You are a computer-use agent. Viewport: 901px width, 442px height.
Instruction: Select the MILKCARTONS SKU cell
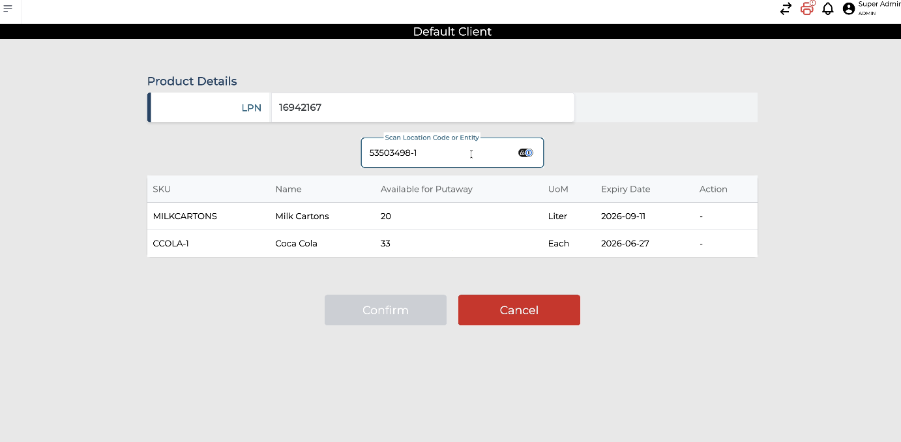point(185,216)
